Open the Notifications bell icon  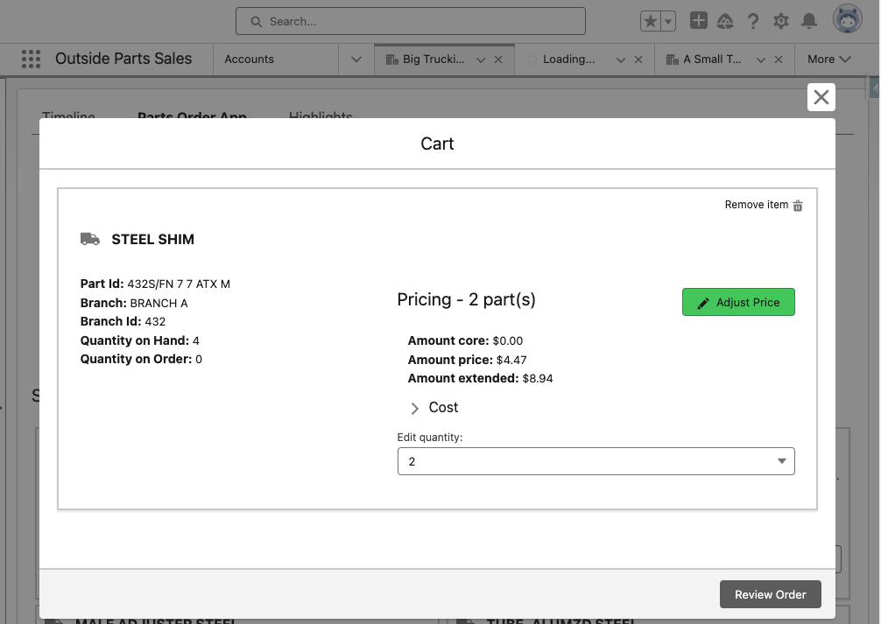pos(809,21)
